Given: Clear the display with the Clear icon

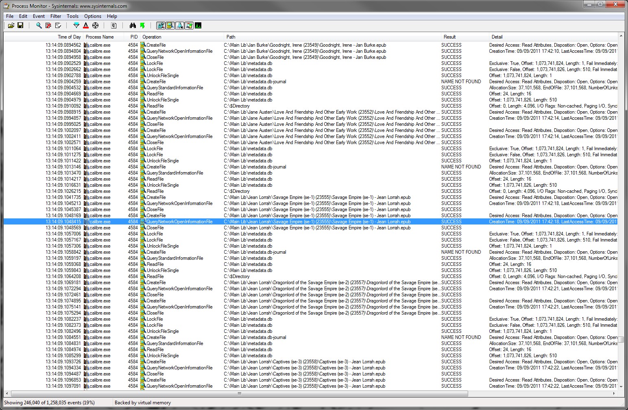Looking at the screenshot, I should pyautogui.click(x=58, y=26).
